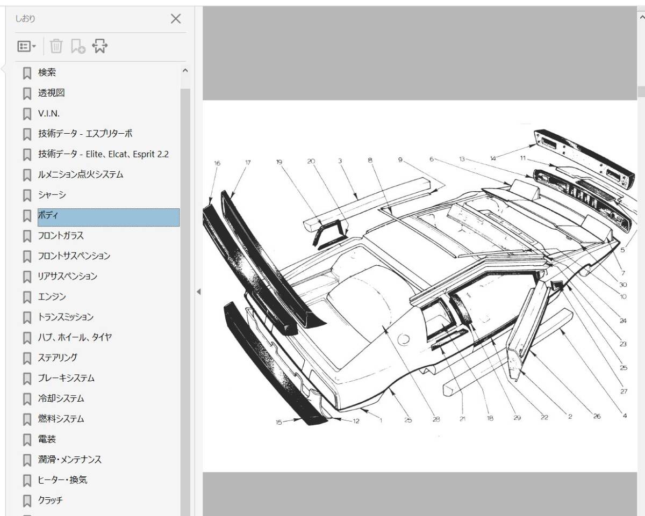
Task: Open the 冷却システム bookmark
Action: tap(61, 398)
